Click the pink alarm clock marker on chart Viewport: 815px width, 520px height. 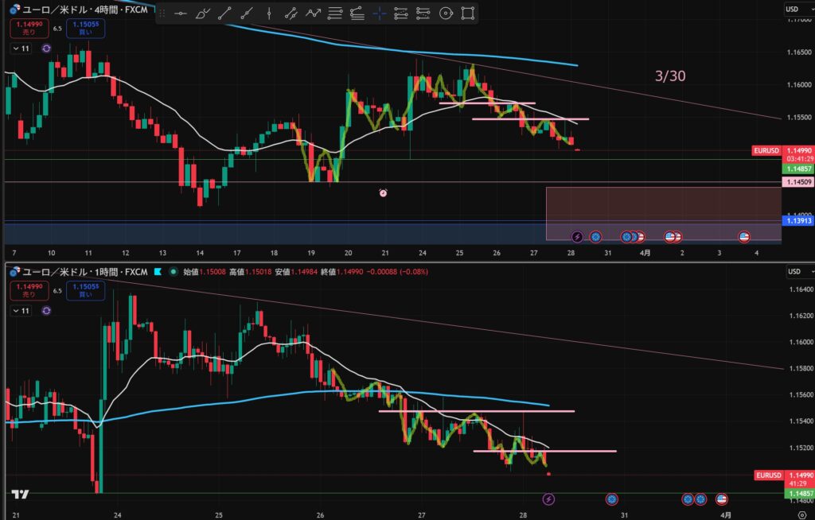point(383,192)
